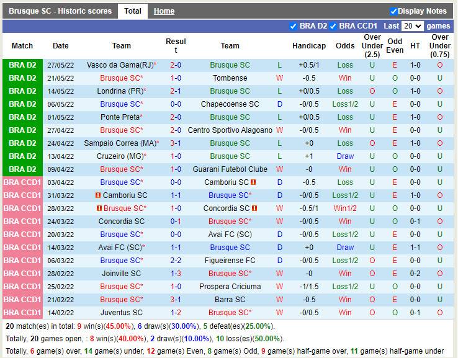
Task: Click the Centro Sportivo Alagoano team link
Action: pyautogui.click(x=230, y=130)
